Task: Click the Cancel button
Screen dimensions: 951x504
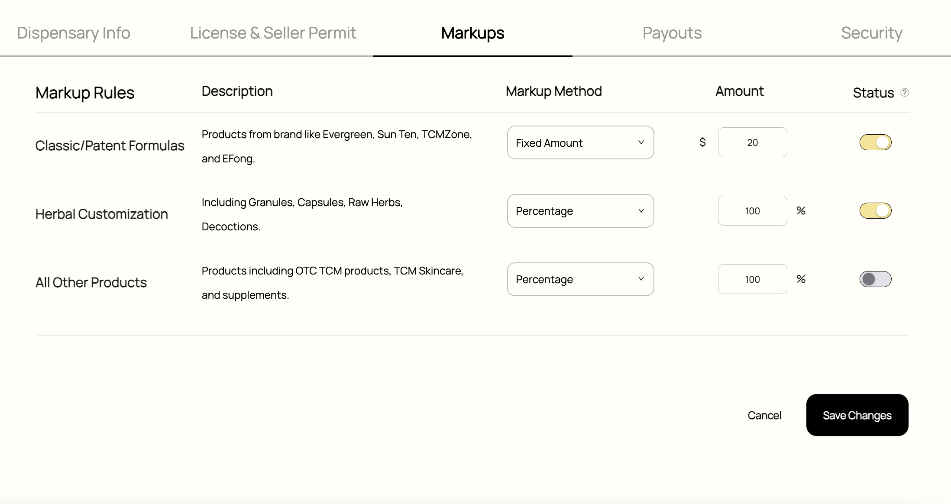Action: (x=764, y=415)
